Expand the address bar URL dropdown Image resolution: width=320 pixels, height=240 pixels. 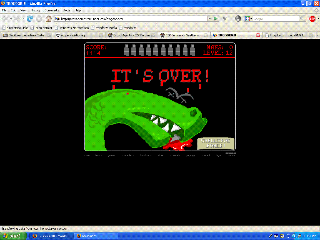[x=210, y=19]
